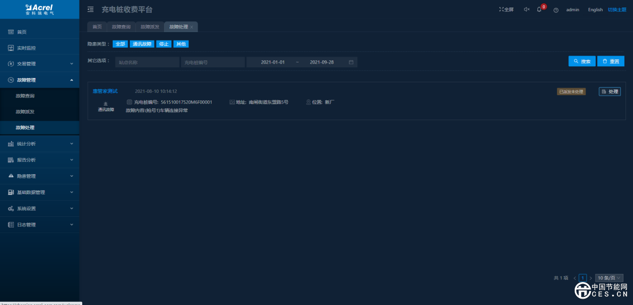Collapse the 故障管理 menu
The image size is (633, 305).
click(40, 80)
